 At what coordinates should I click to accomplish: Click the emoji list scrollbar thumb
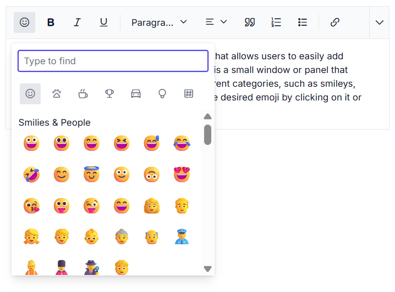(207, 134)
